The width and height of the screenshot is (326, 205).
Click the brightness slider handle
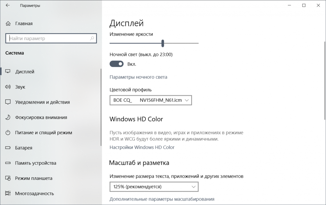(163, 43)
